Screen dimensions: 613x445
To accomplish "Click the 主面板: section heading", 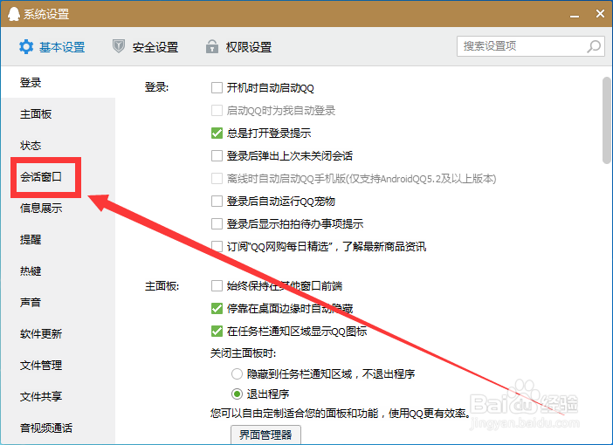I will click(162, 286).
